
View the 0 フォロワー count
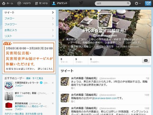click(95, 61)
